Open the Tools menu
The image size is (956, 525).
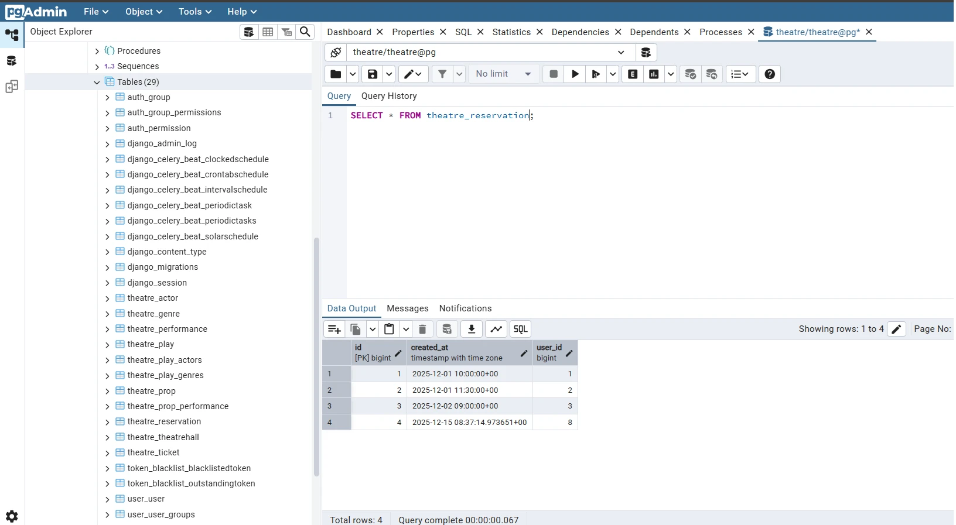pyautogui.click(x=194, y=11)
